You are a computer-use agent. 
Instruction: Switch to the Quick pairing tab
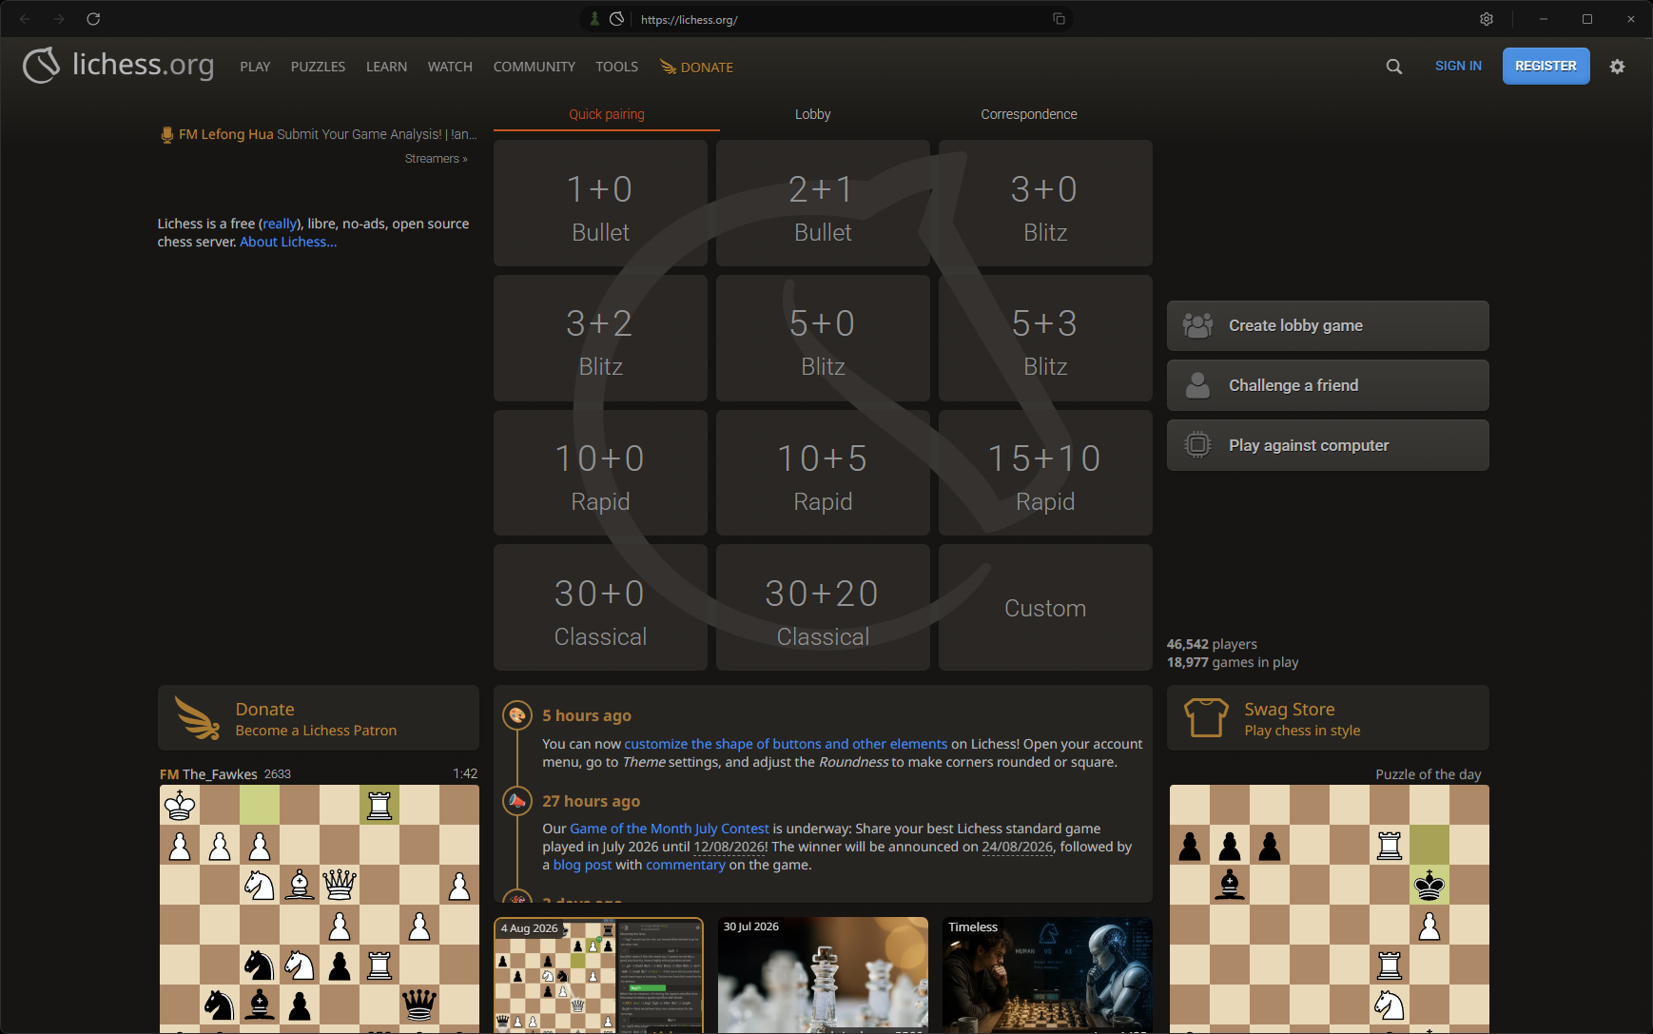(x=607, y=114)
